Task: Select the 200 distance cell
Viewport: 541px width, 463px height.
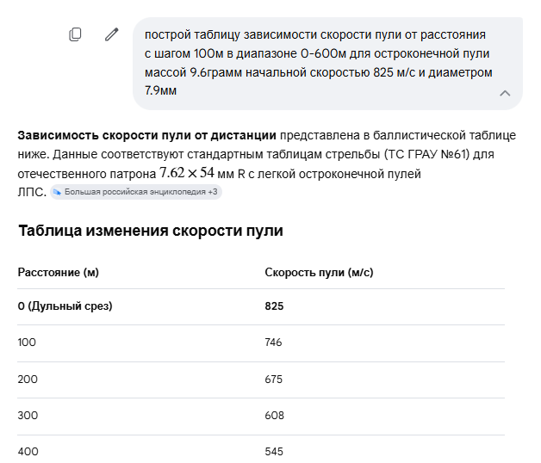Action: point(28,380)
